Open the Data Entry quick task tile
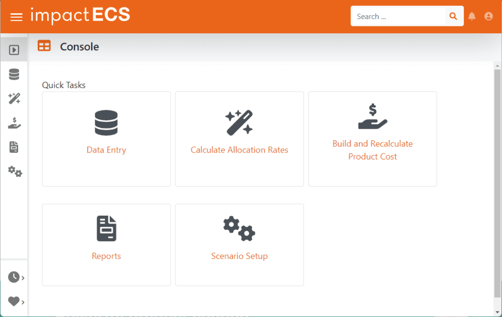The height and width of the screenshot is (317, 502). click(106, 139)
